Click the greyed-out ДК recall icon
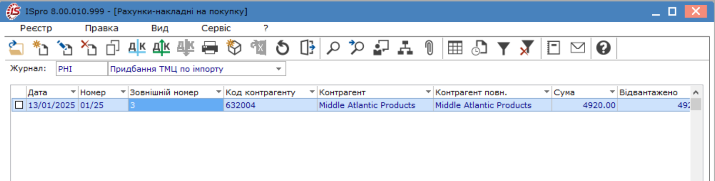This screenshot has width=715, height=181. (x=185, y=48)
